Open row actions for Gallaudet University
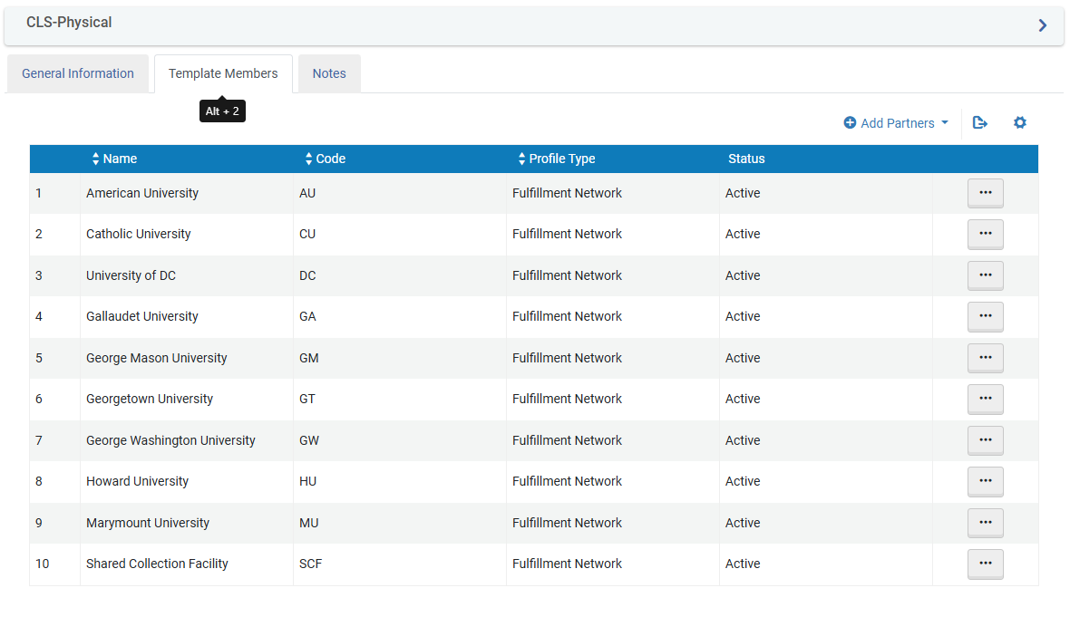 pyautogui.click(x=985, y=316)
